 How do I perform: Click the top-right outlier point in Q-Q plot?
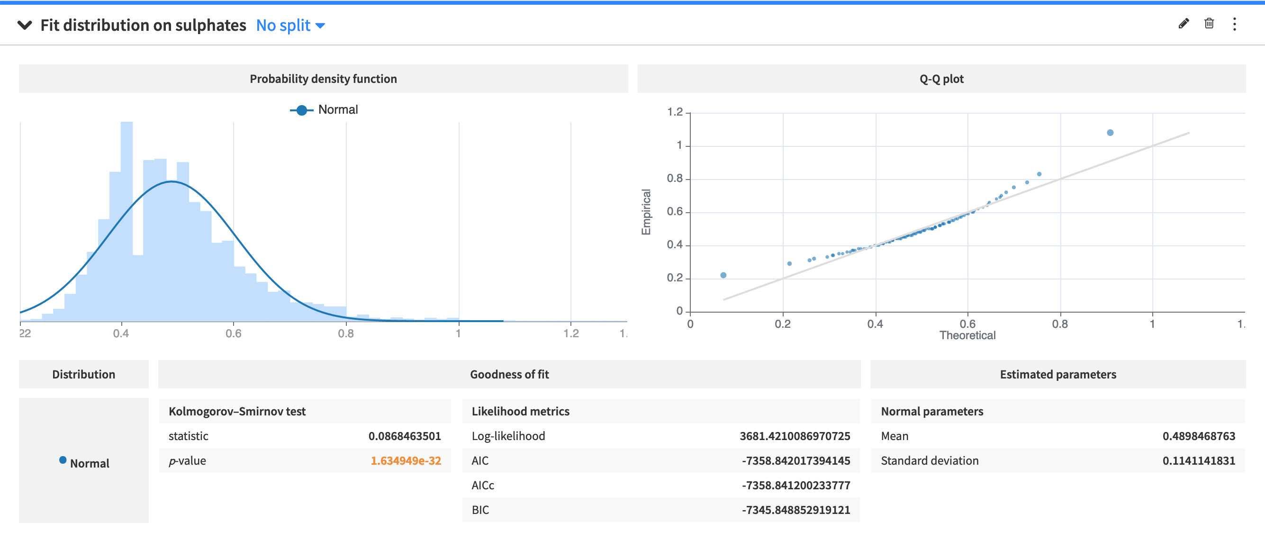coord(1110,133)
